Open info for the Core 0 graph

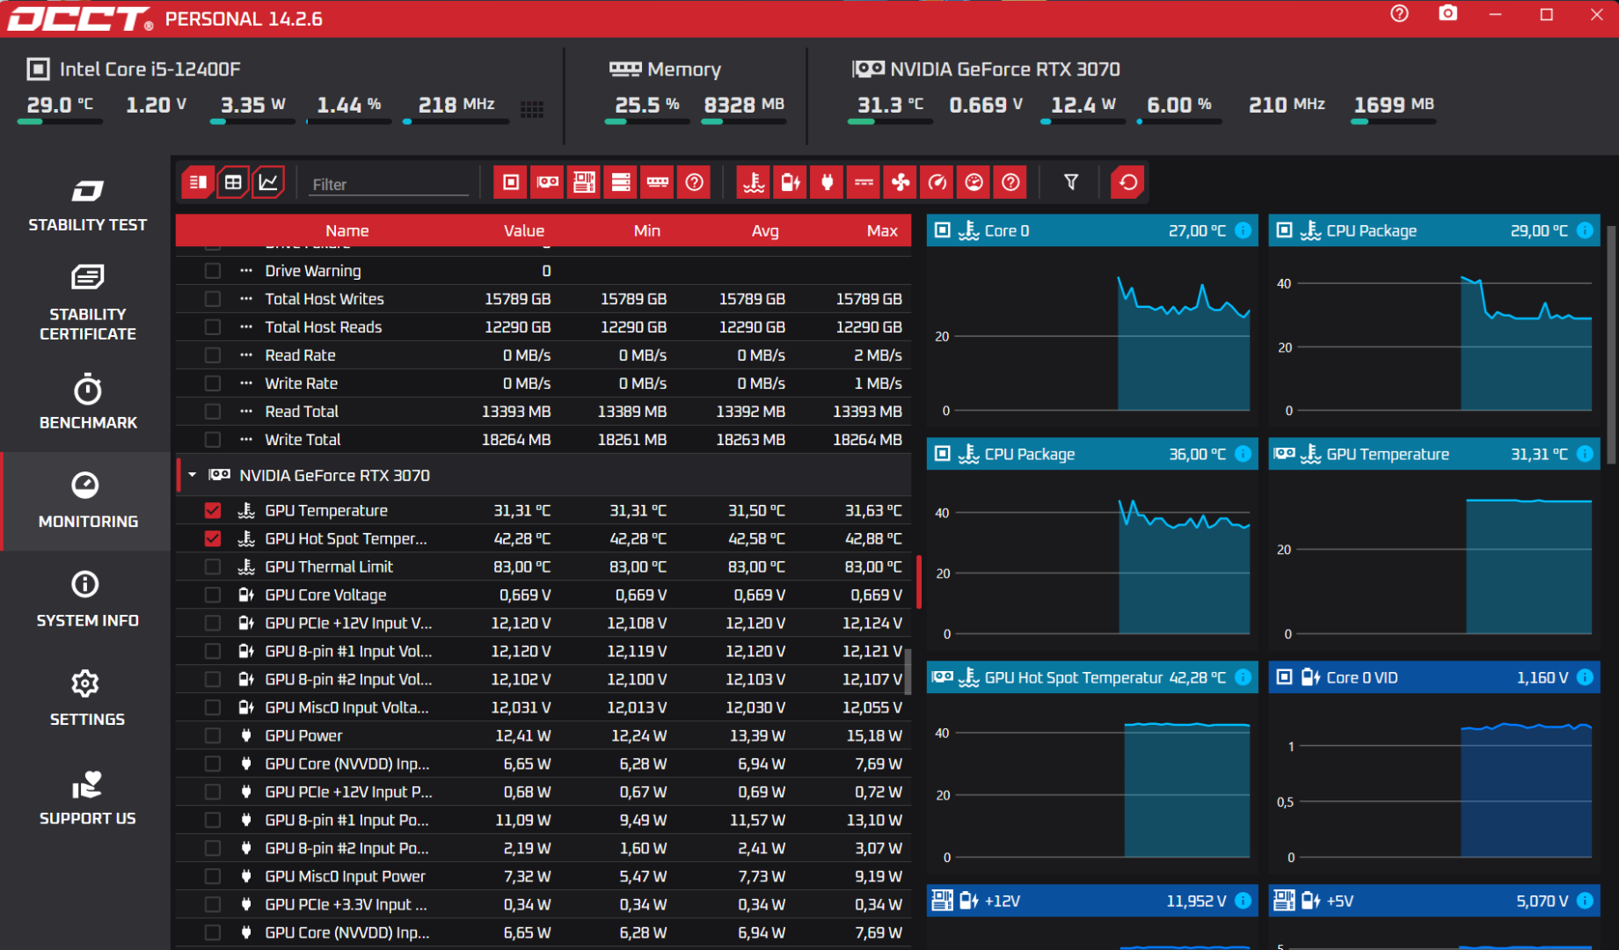[x=1243, y=230]
